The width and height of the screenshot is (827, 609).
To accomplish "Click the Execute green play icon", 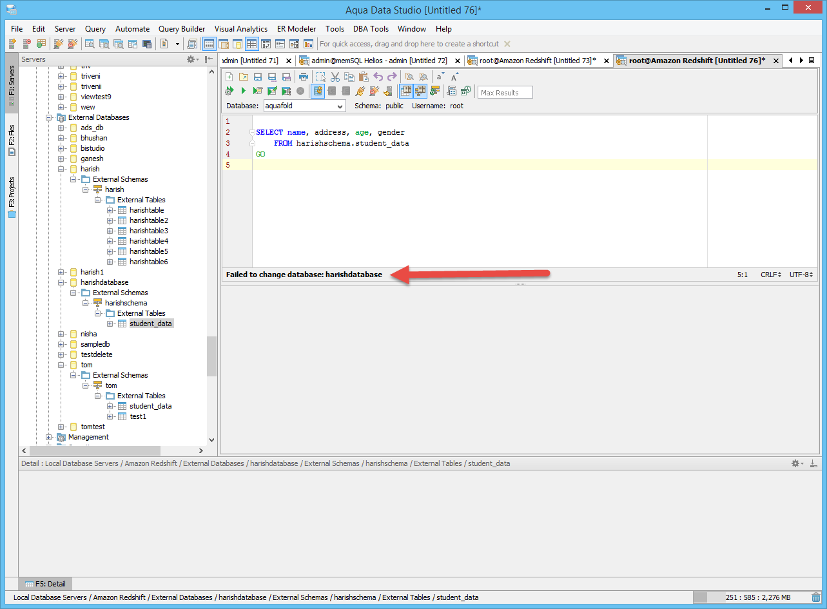I will coord(244,92).
